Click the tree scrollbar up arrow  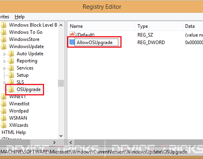[61, 25]
